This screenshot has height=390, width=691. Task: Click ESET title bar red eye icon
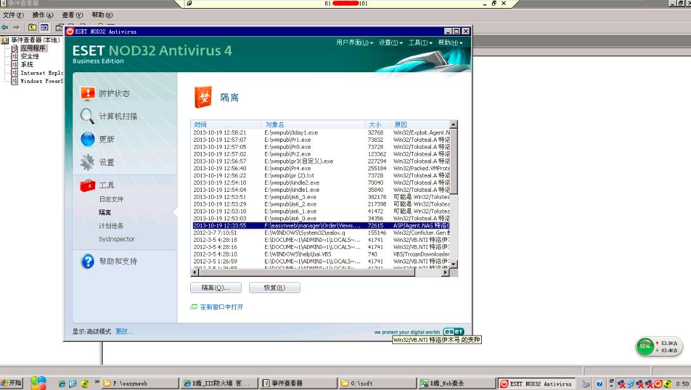70,31
